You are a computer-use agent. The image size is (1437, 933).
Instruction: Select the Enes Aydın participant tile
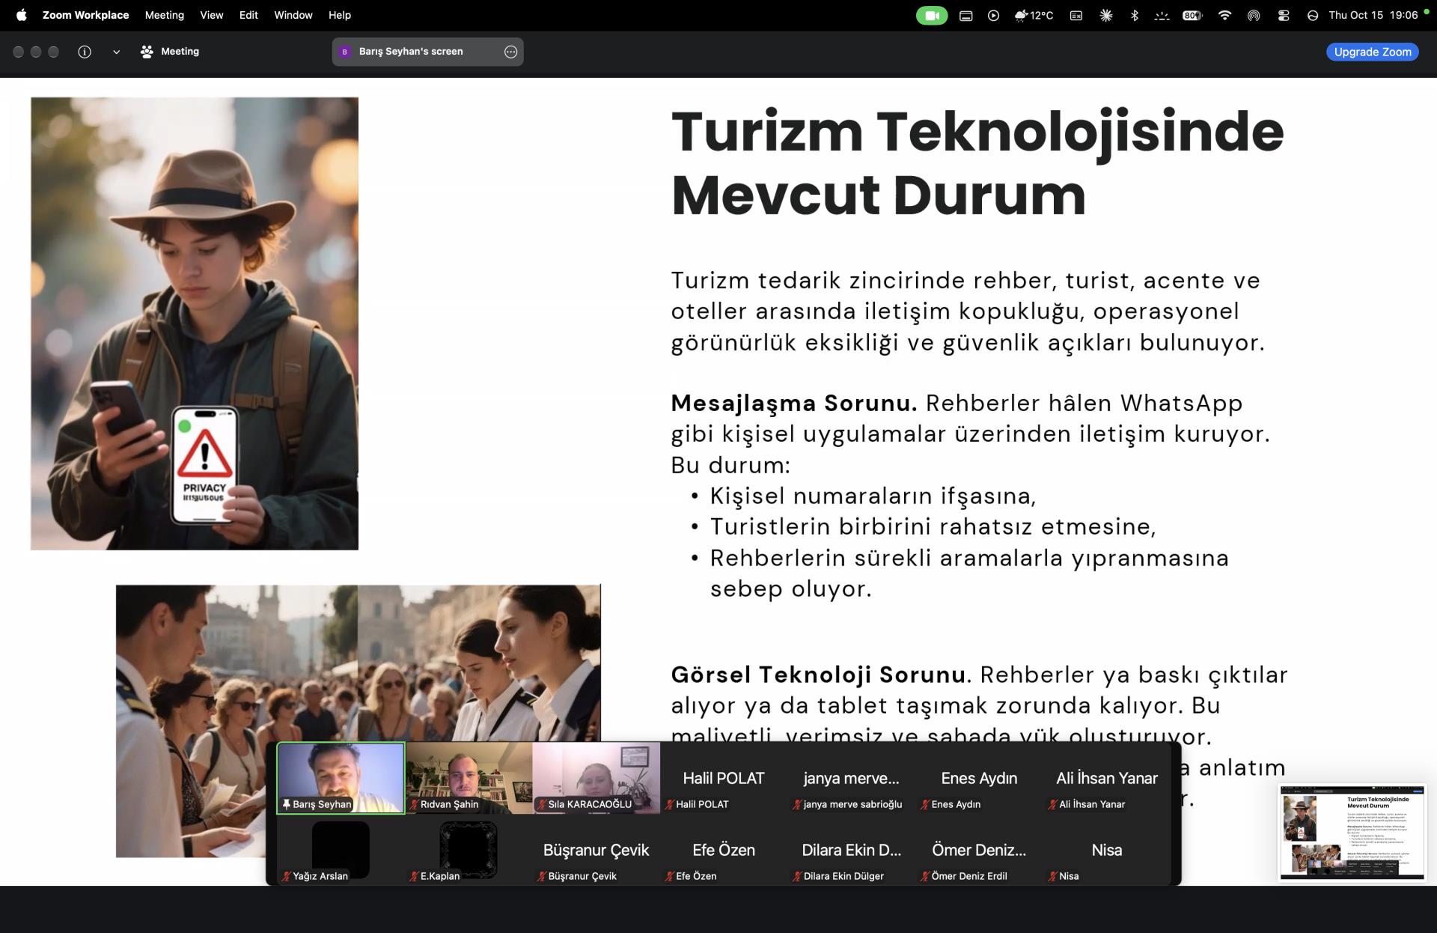tap(979, 778)
